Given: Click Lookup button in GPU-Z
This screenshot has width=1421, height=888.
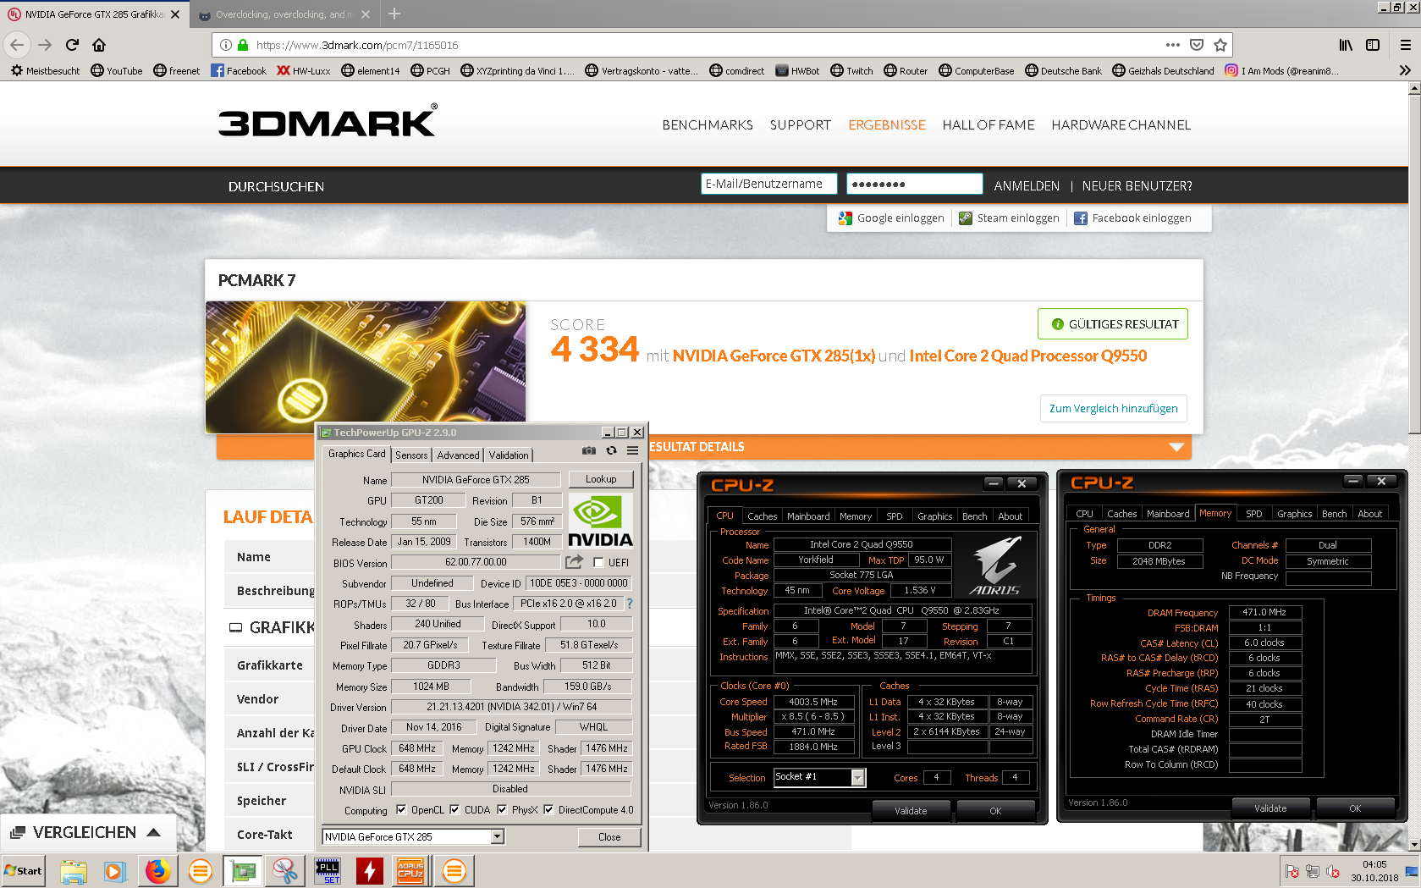Looking at the screenshot, I should pos(601,479).
